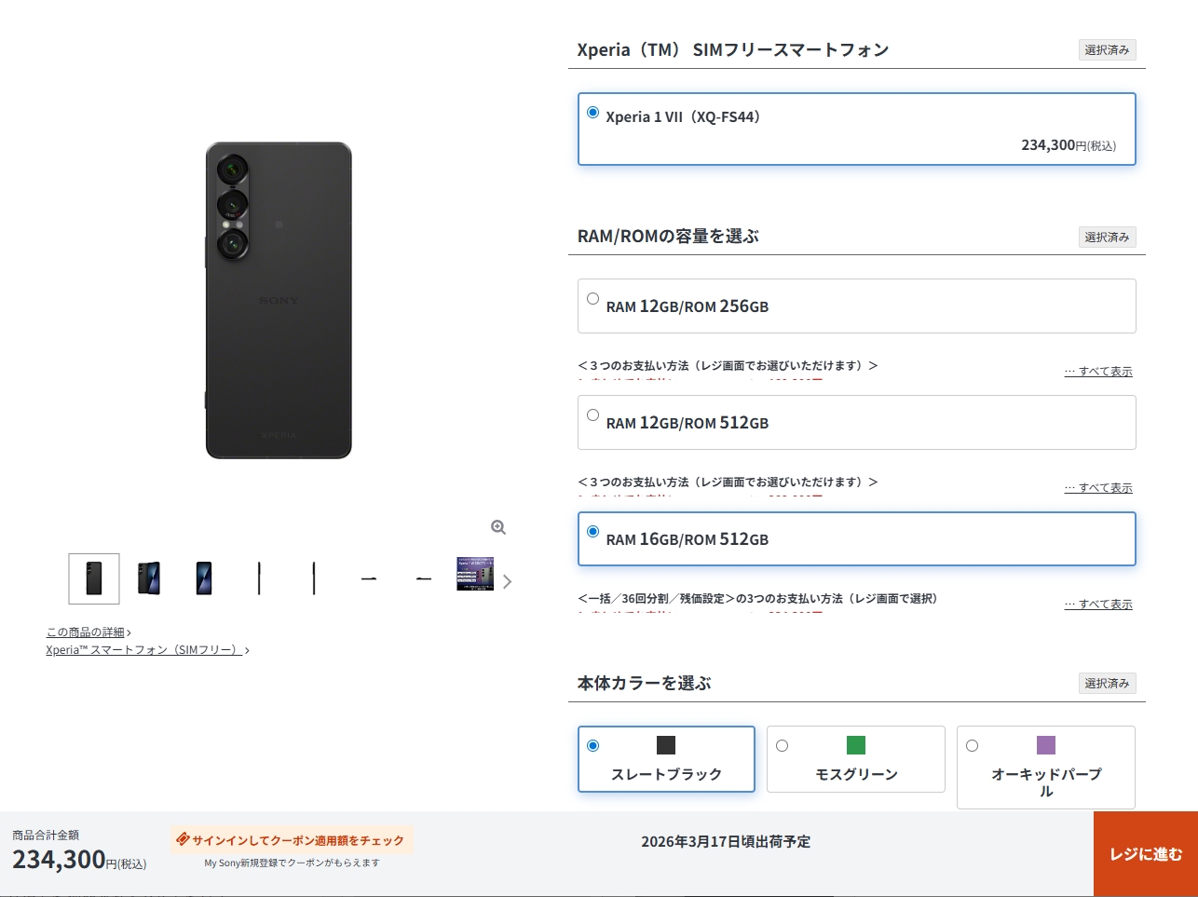Expand "すべて表示" under the 256GB option
This screenshot has width=1198, height=897.
(x=1099, y=372)
